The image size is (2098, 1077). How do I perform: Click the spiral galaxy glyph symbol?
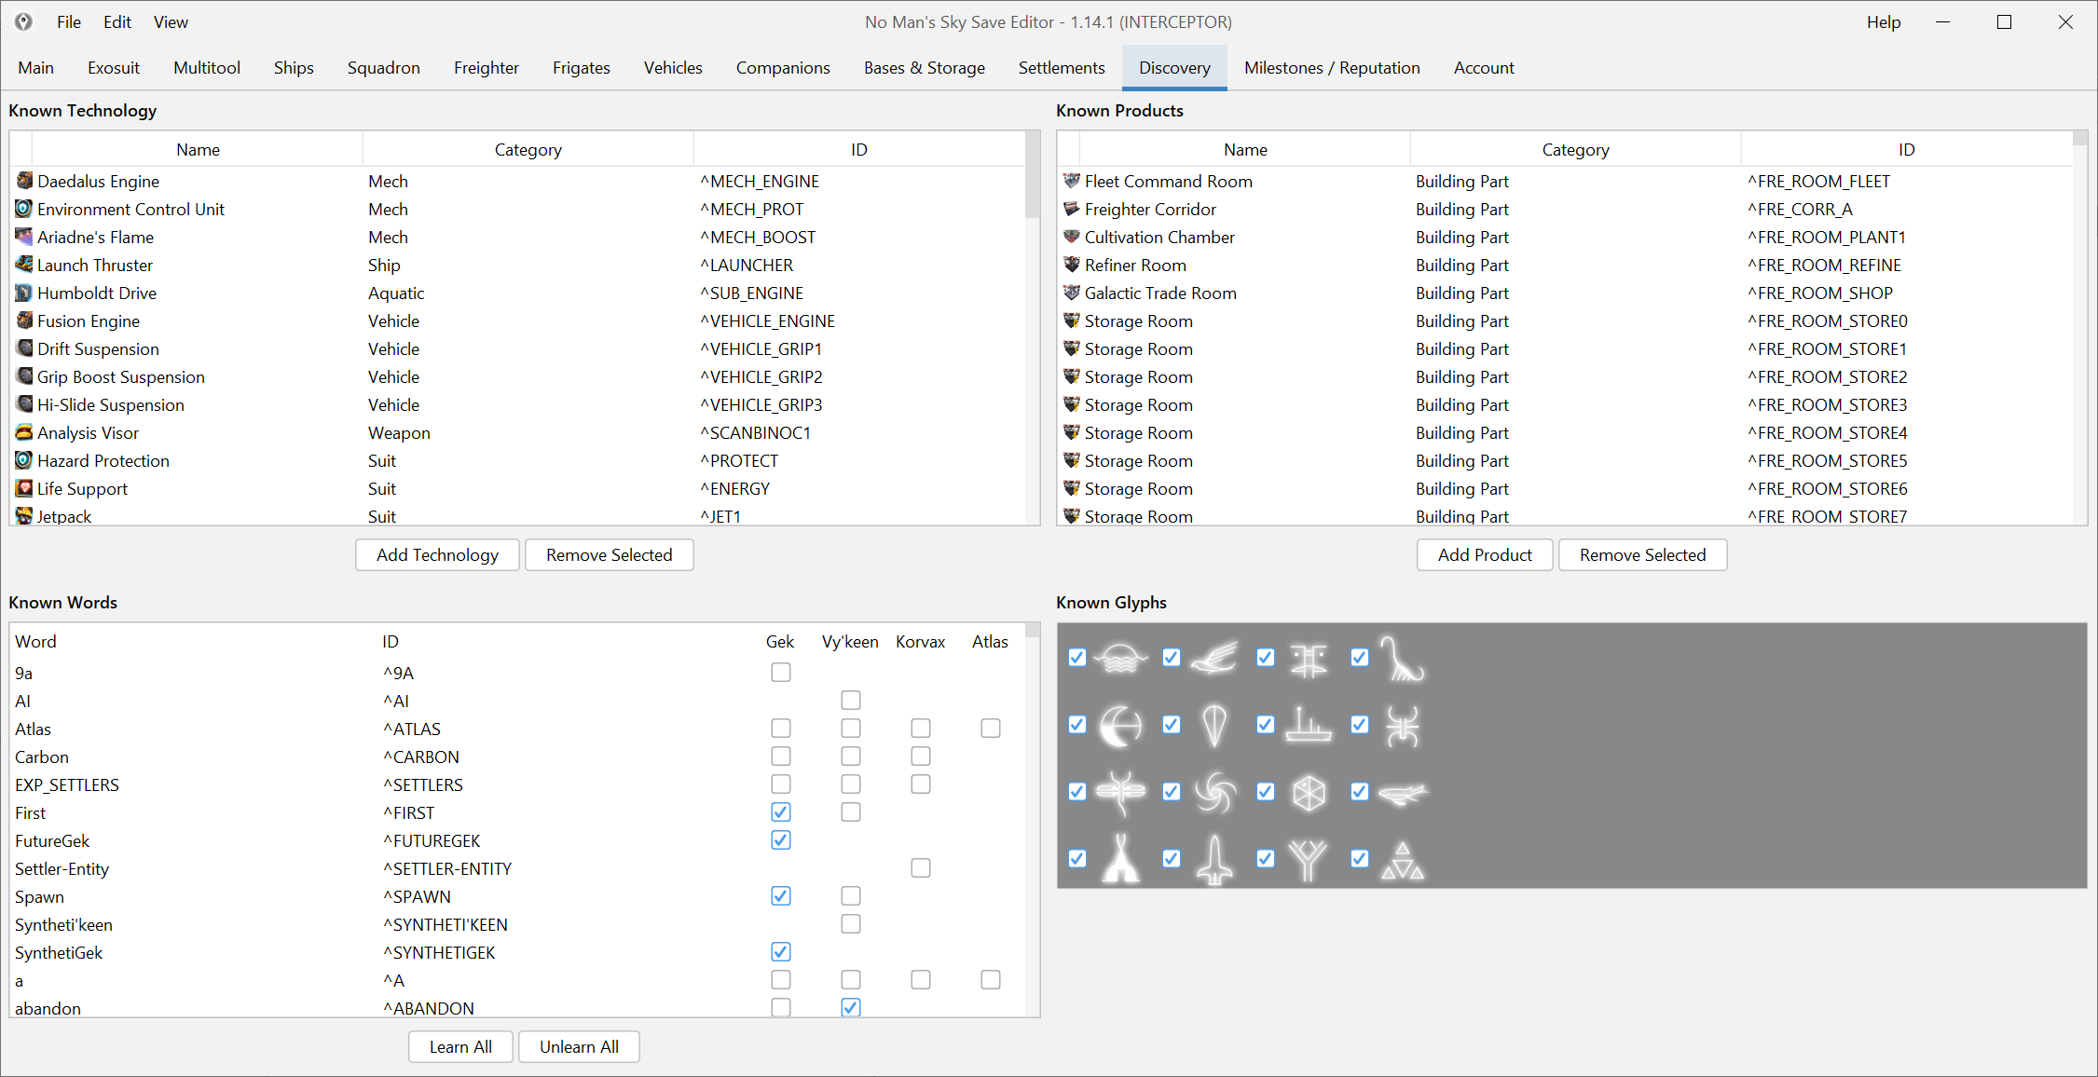tap(1215, 792)
